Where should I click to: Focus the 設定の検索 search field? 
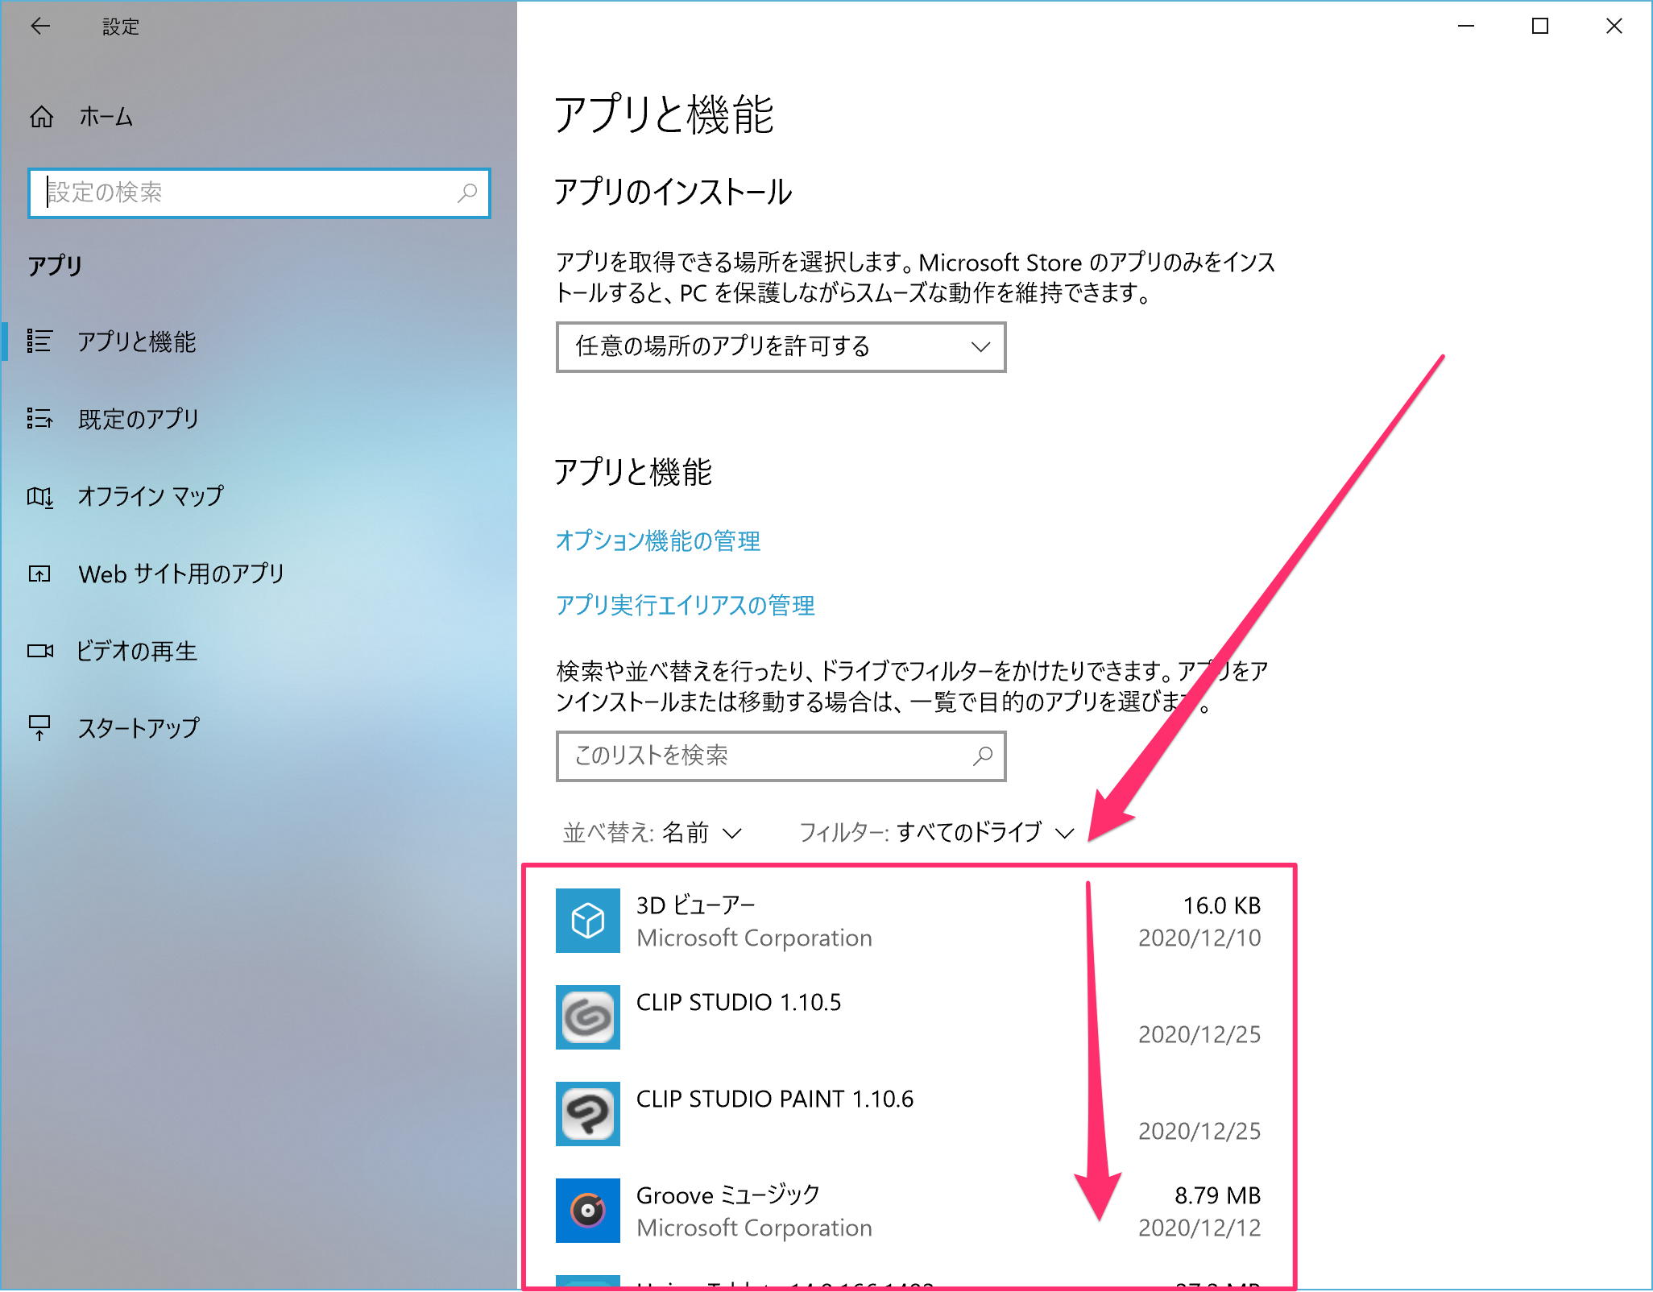259,193
